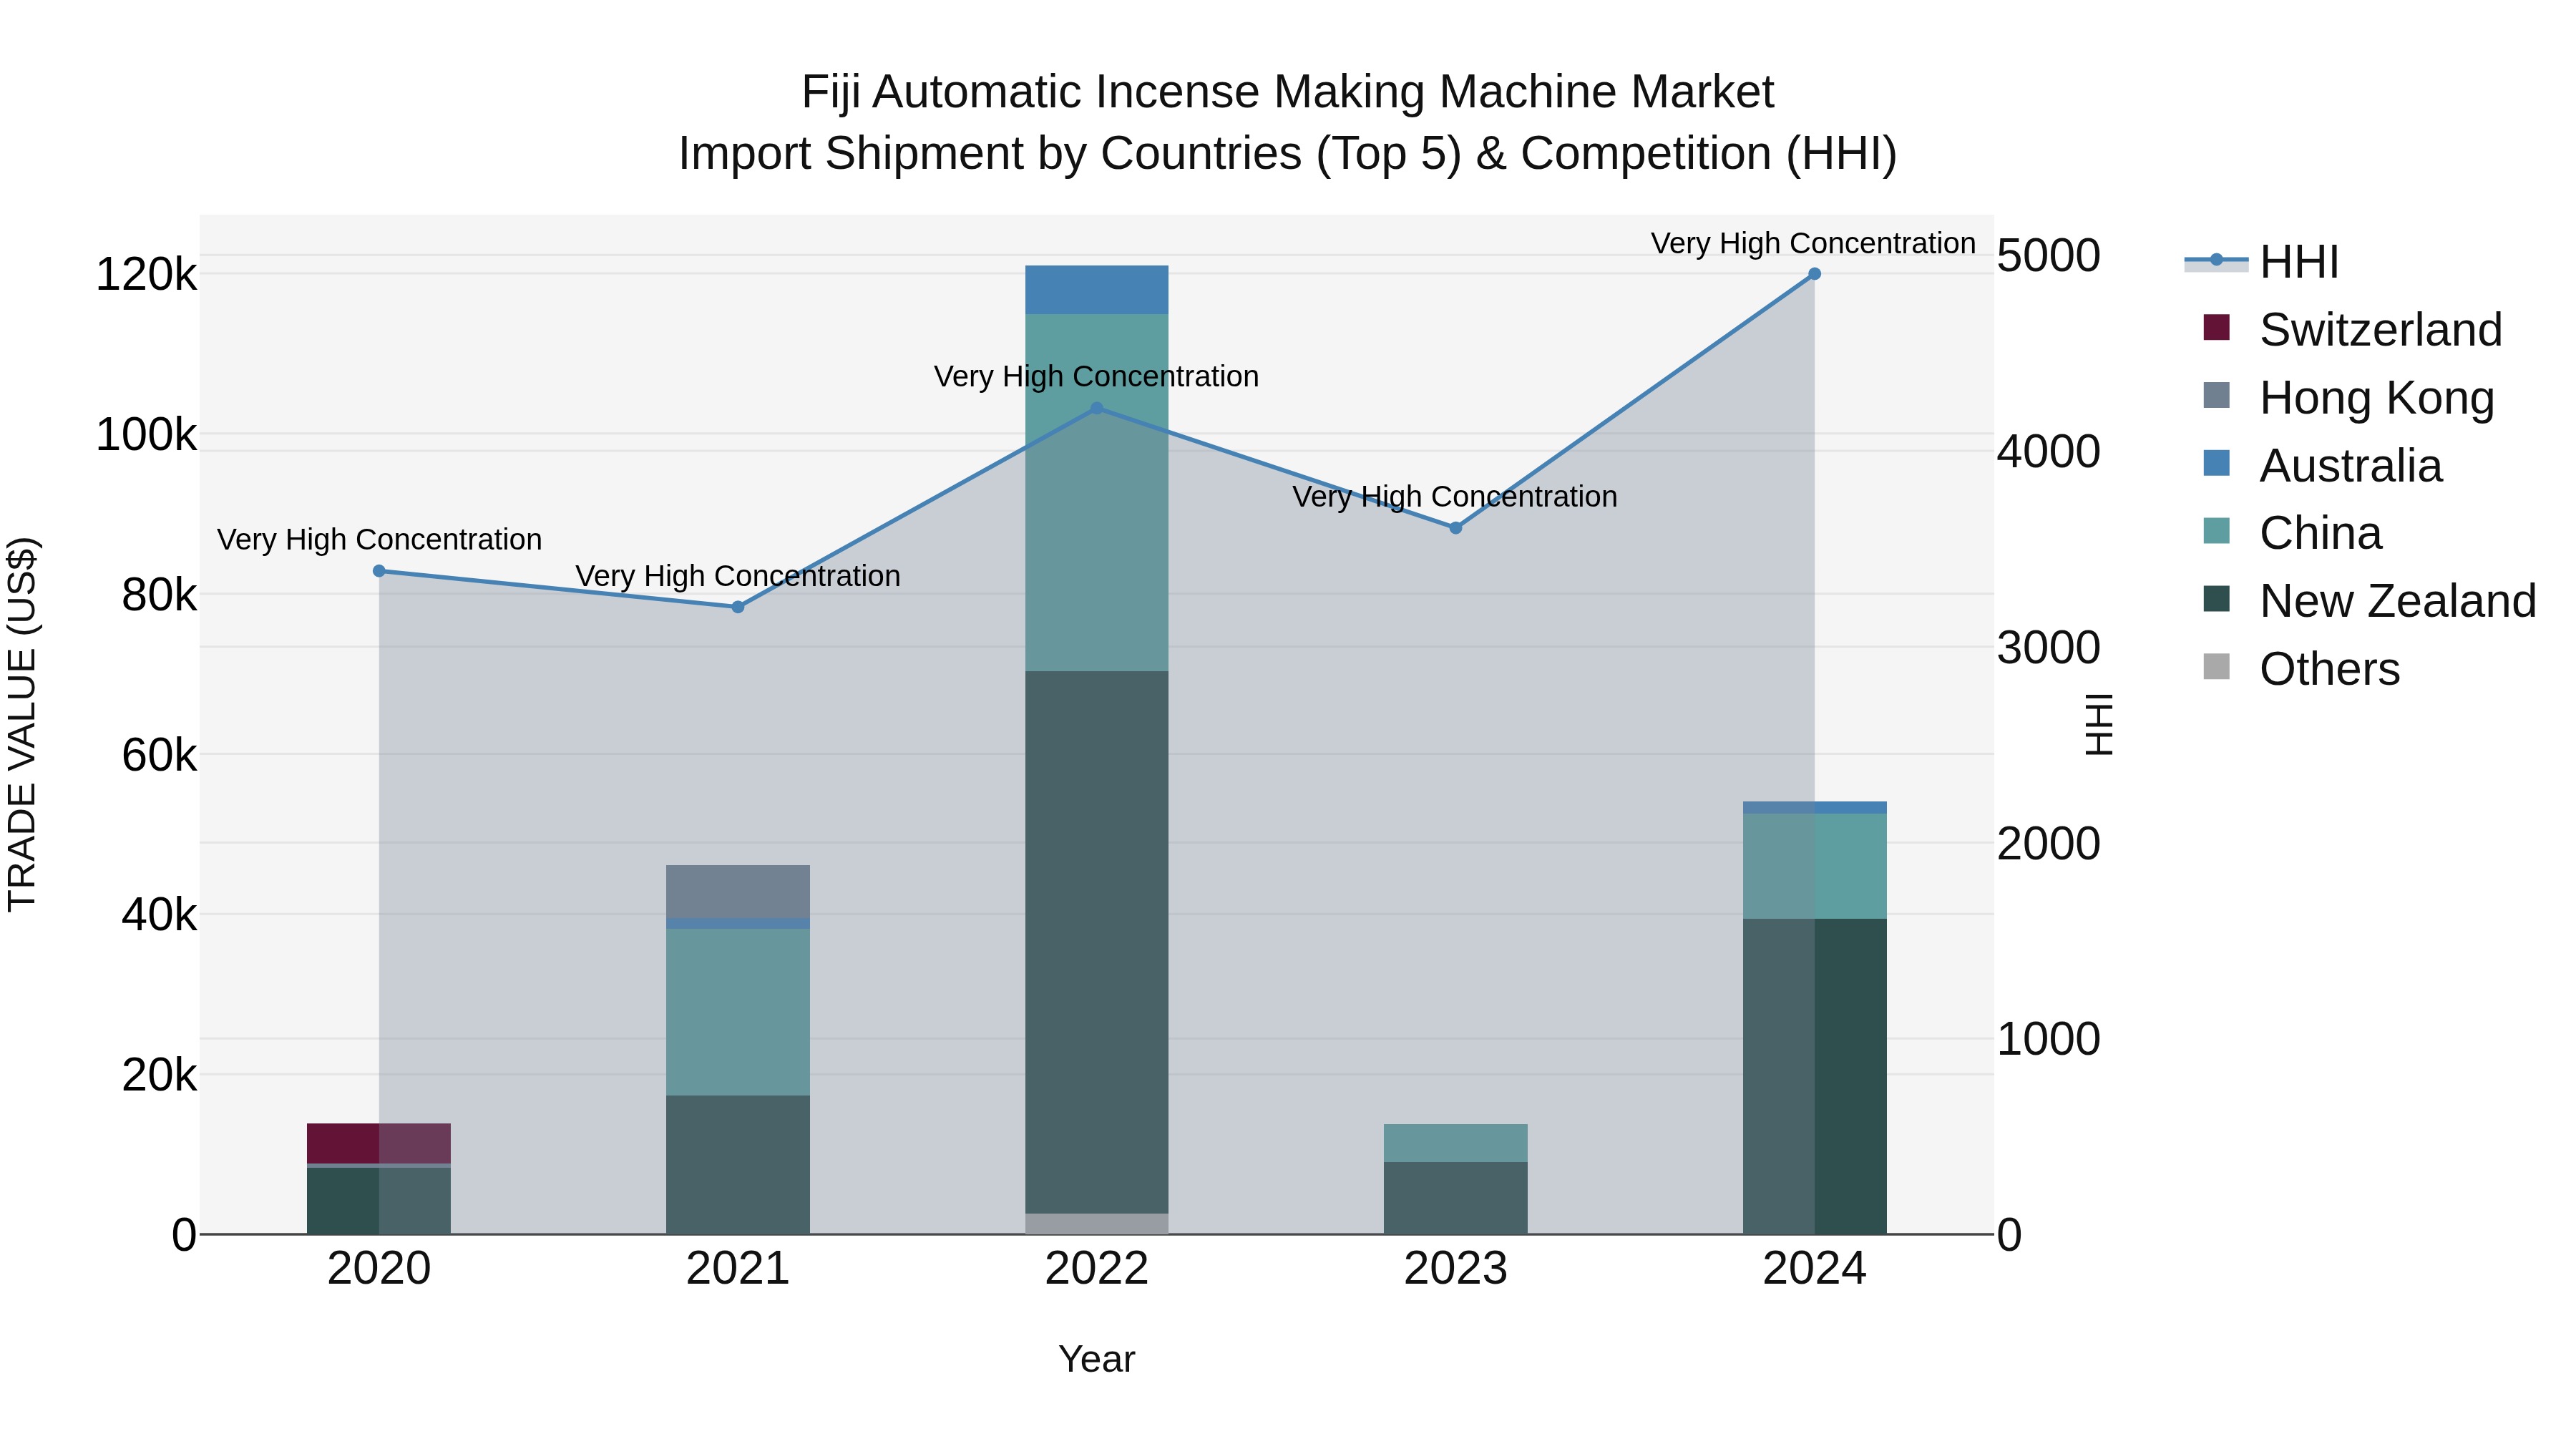Click the vertical HHI axis title
Viewport: 2576px width, 1449px height.
point(2098,724)
